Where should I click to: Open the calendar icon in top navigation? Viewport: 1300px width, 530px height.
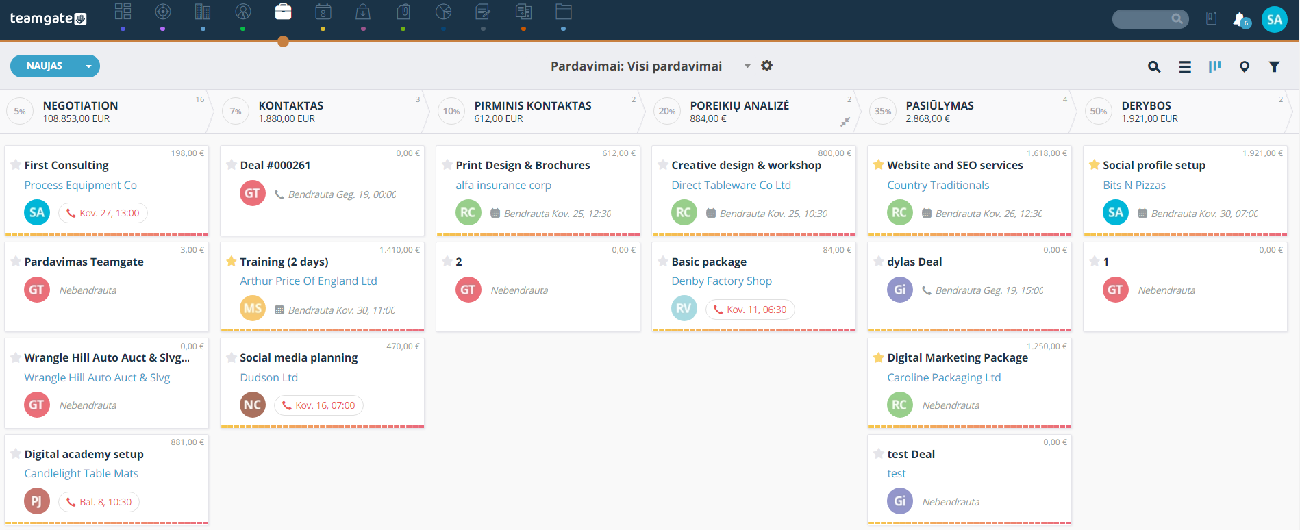tap(323, 12)
